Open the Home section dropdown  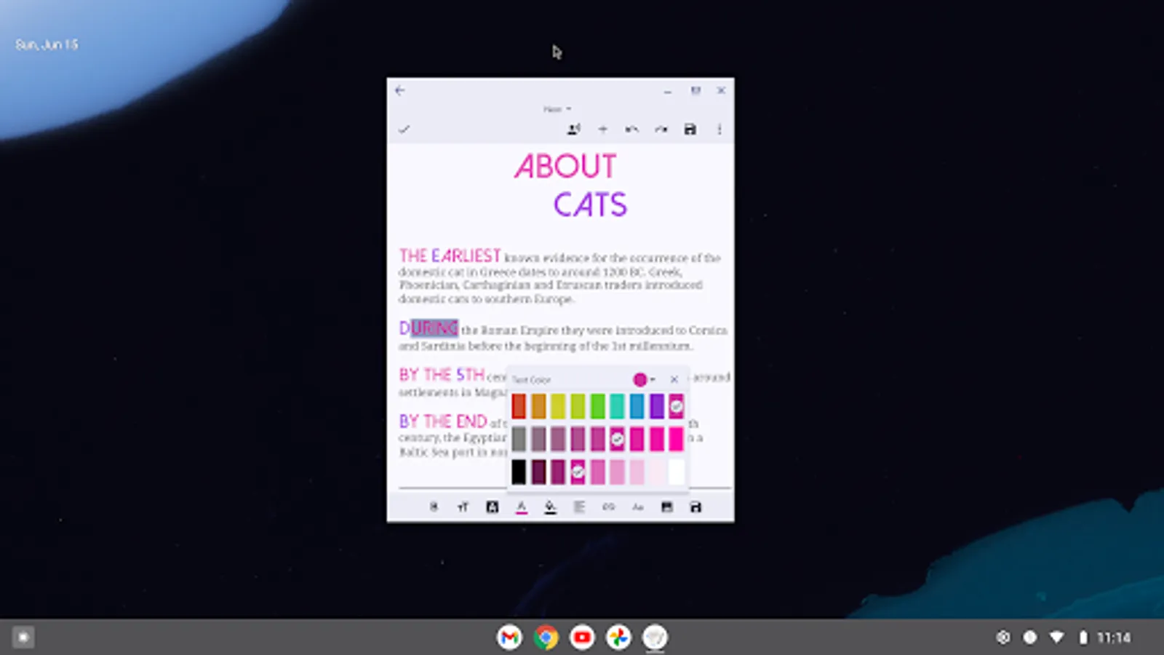(x=557, y=109)
